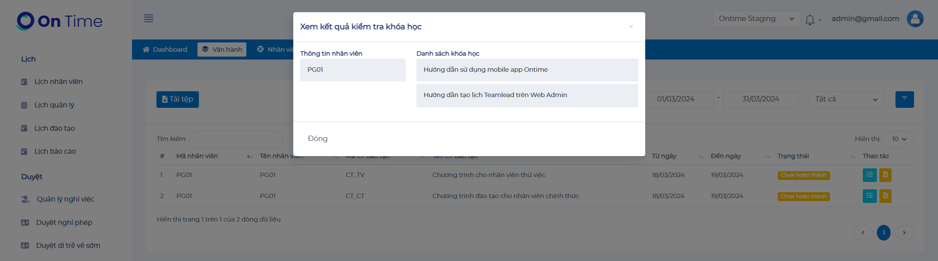Viewport: 938px width, 261px height.
Task: Click the hamburger menu icon
Action: coord(149,19)
